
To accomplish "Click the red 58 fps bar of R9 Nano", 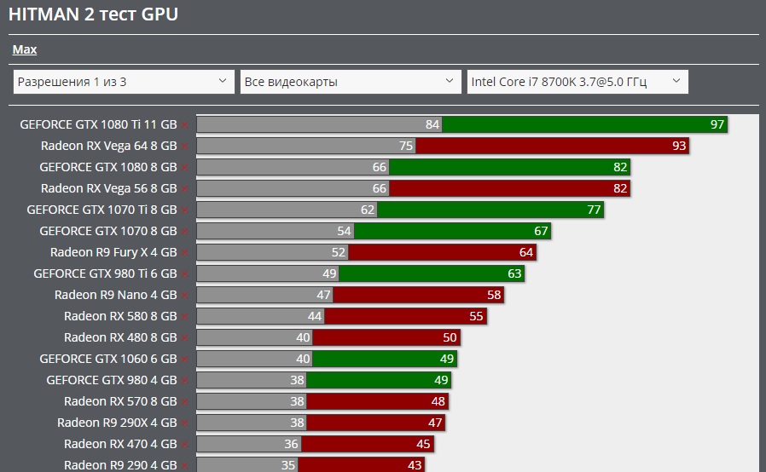I will [x=418, y=295].
